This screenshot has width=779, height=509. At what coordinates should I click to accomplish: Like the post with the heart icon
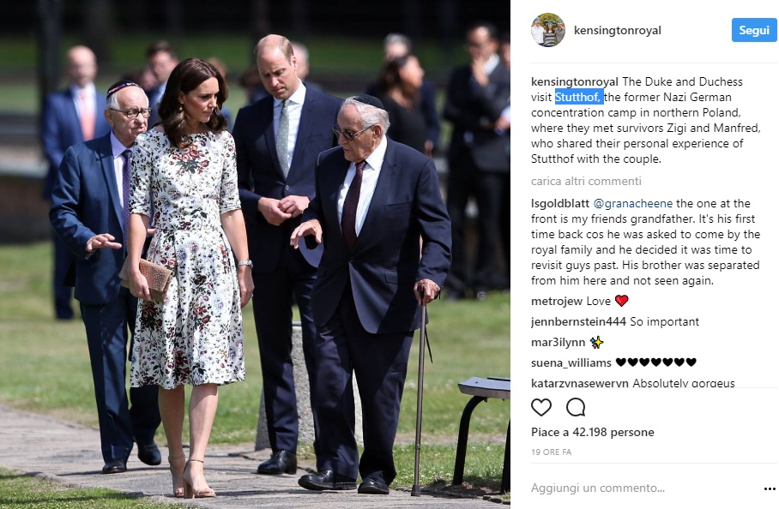click(x=541, y=407)
